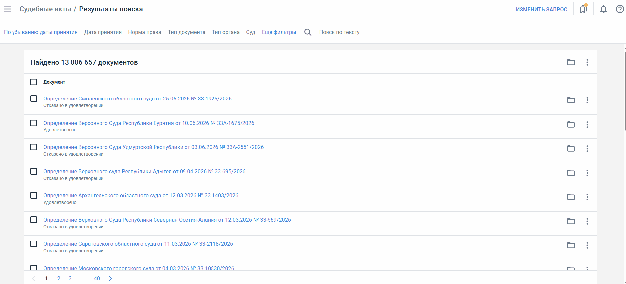Image resolution: width=626 pixels, height=284 pixels.
Task: Open bookmarks icon in header
Action: coord(583,9)
